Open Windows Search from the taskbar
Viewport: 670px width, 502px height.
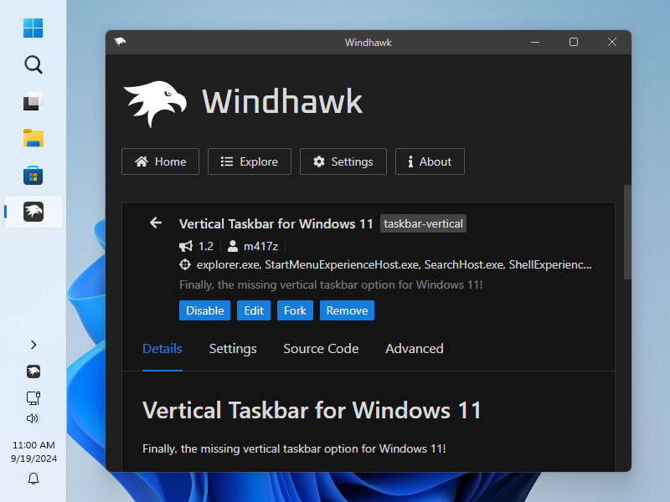coord(33,64)
